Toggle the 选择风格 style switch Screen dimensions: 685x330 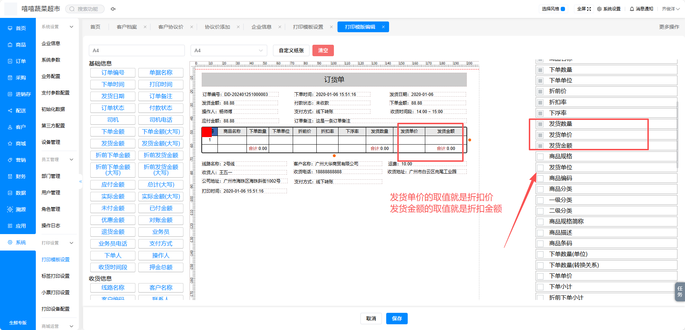[x=563, y=9]
